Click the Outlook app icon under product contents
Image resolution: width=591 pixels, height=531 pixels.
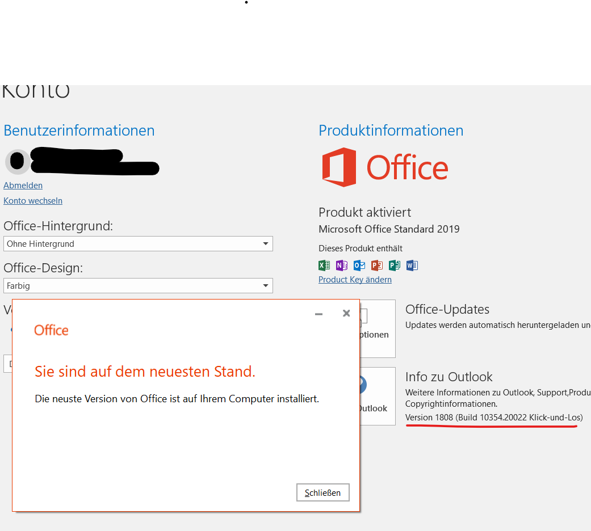click(359, 265)
